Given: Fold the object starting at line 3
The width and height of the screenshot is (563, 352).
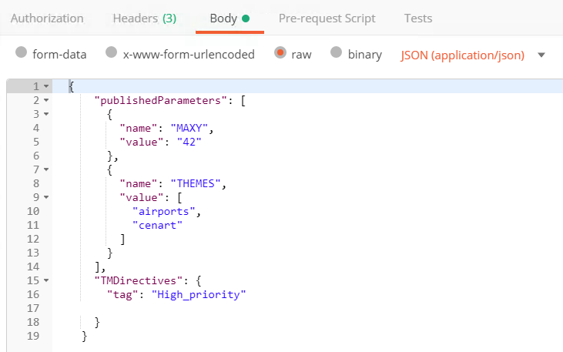Looking at the screenshot, I should click(x=46, y=114).
